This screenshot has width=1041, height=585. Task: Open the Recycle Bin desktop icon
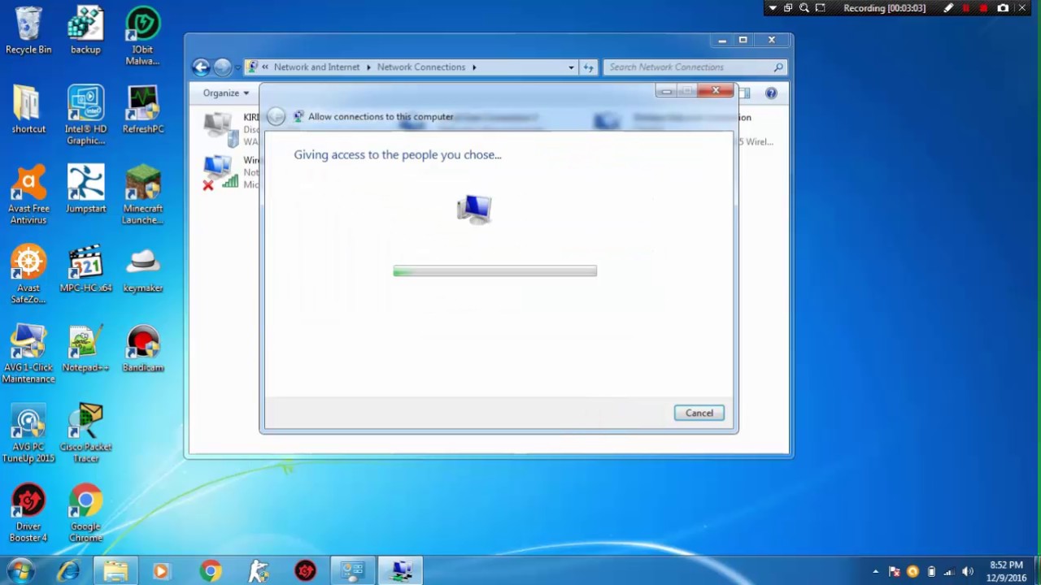pos(28,32)
